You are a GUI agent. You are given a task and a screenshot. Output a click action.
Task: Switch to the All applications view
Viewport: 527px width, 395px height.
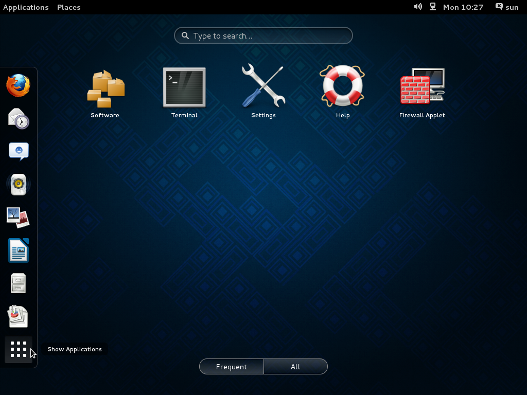coord(295,366)
